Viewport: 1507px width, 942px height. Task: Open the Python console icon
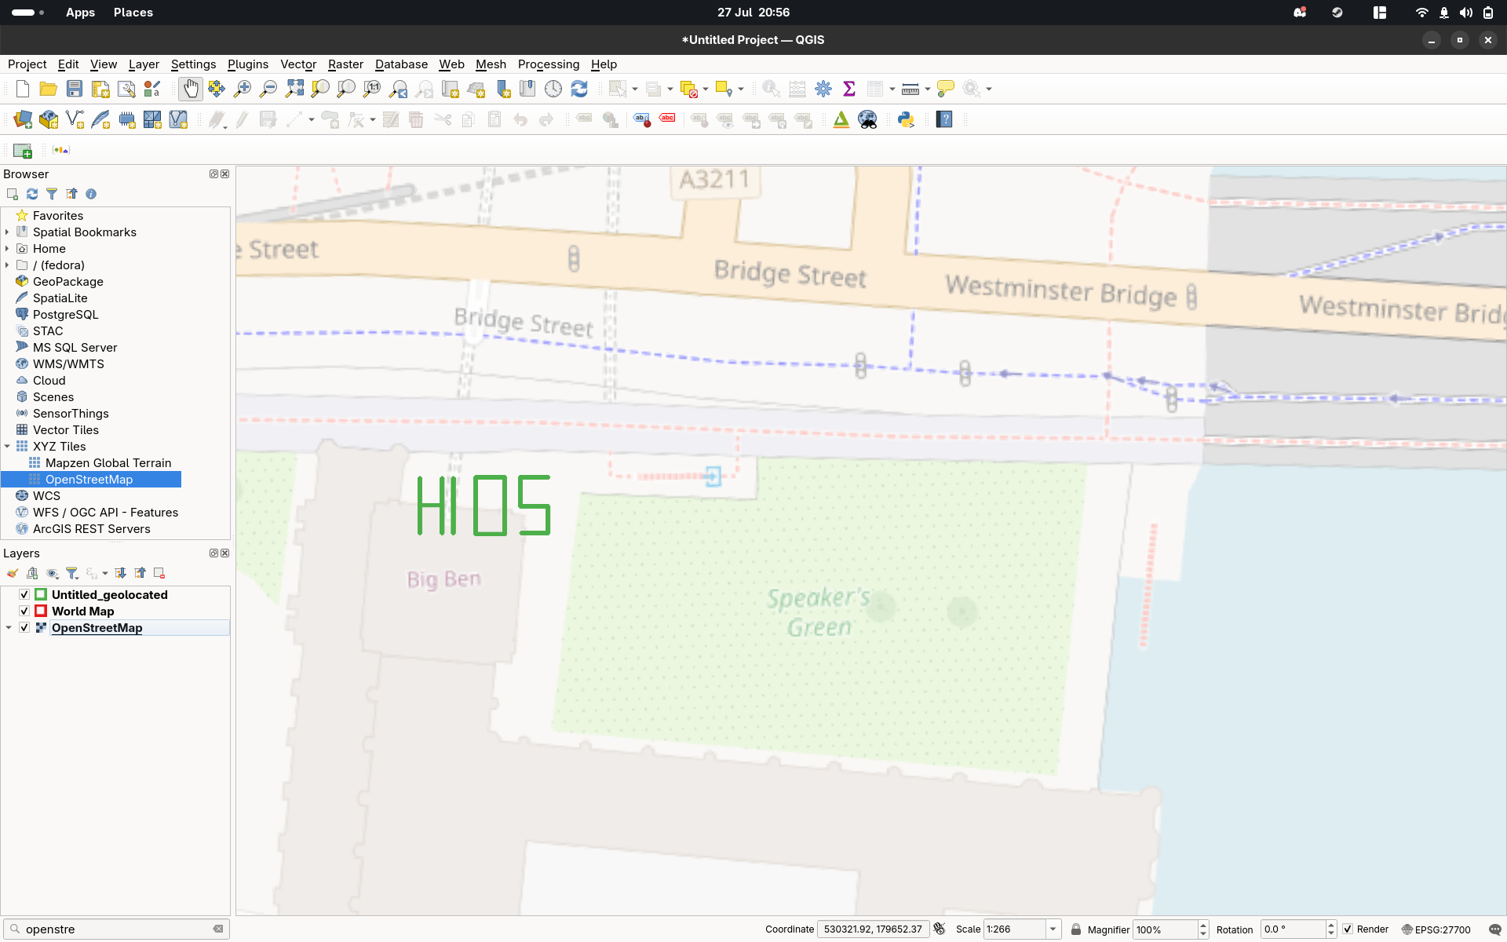point(906,119)
